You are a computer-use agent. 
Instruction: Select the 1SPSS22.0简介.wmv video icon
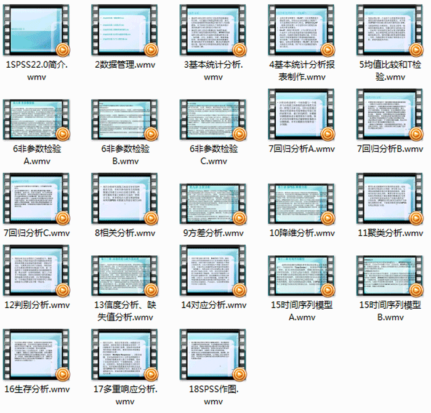[x=36, y=30]
